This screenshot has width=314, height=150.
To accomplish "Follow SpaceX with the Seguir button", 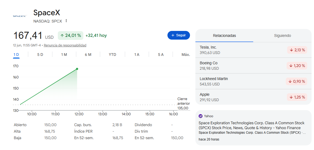I will coord(179,35).
